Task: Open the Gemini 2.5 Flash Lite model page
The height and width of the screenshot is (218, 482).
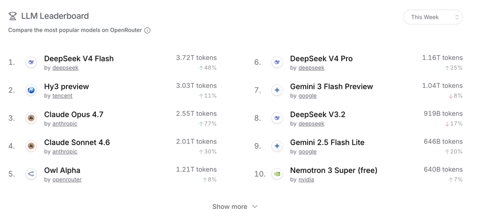Action: pos(327,142)
